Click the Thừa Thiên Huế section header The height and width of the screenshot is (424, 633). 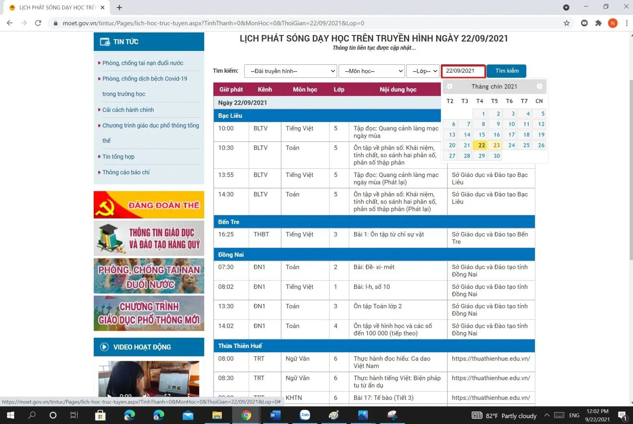(374, 346)
